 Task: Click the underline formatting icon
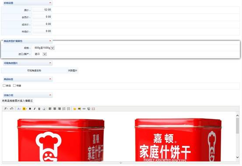(x=39, y=108)
